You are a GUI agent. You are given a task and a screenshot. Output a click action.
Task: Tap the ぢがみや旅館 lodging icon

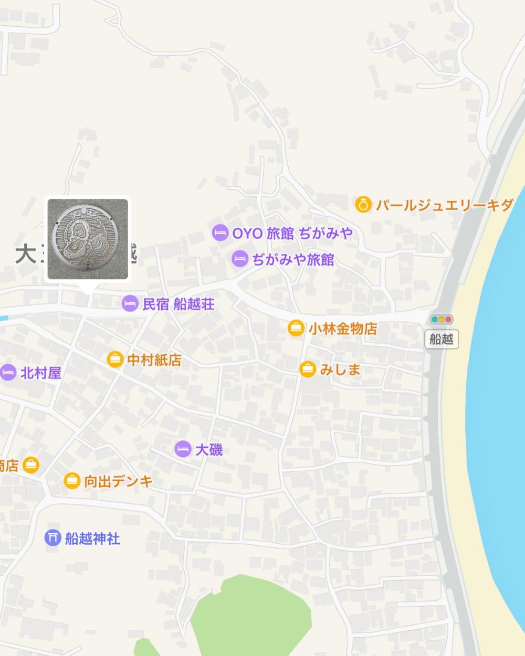point(240,258)
